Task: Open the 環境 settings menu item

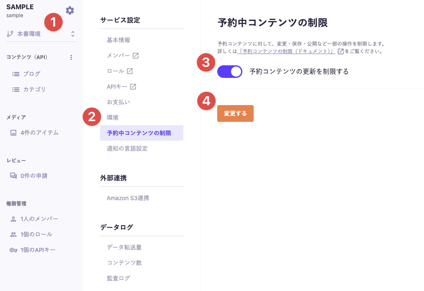Action: pos(113,118)
